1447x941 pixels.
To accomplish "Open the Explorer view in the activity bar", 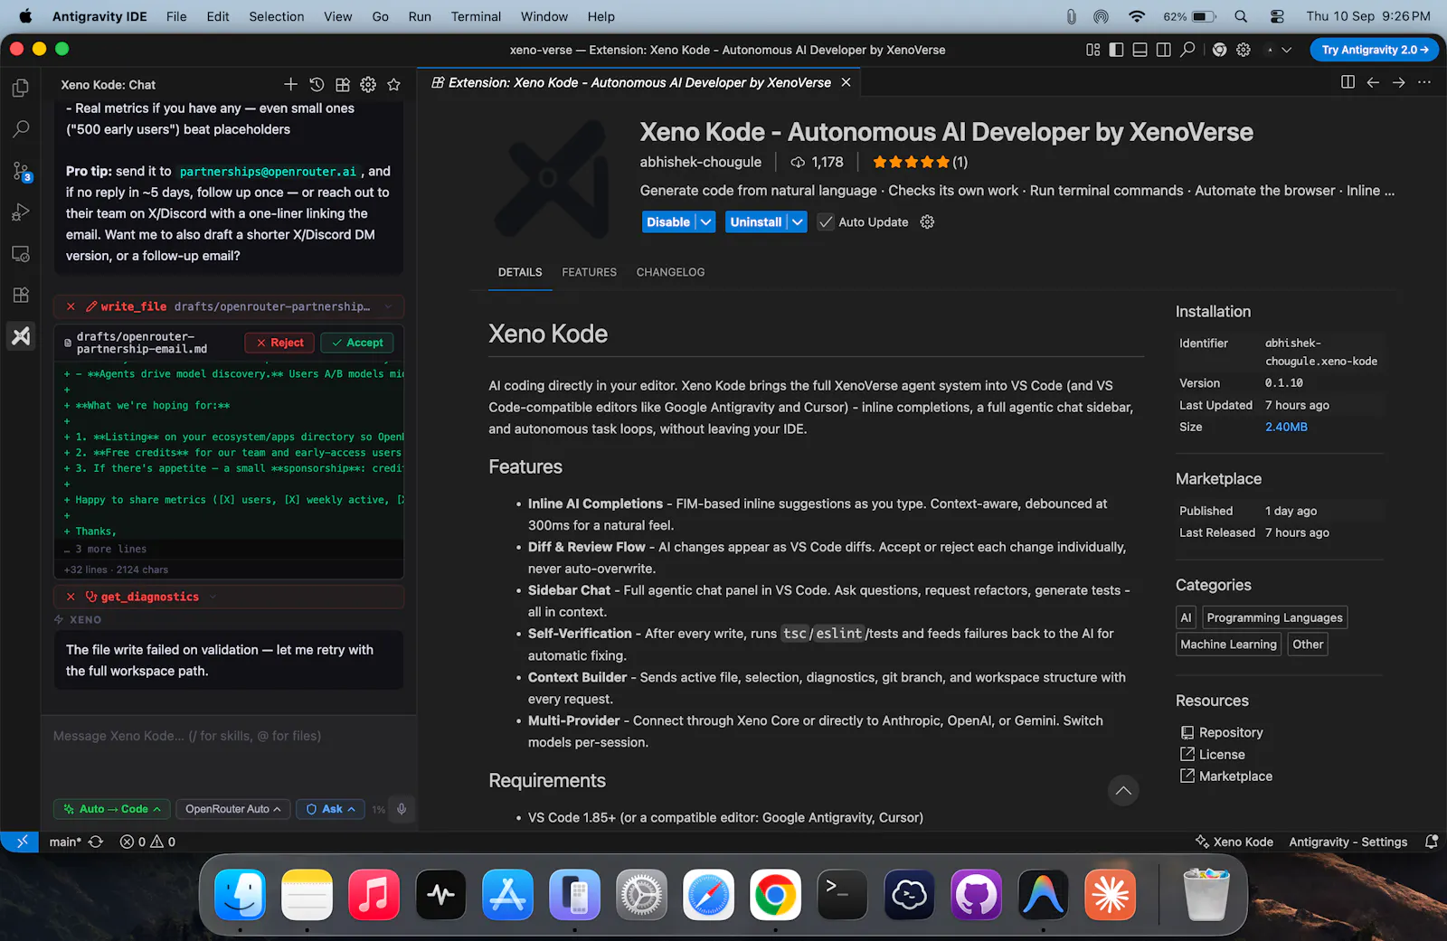I will (x=21, y=88).
